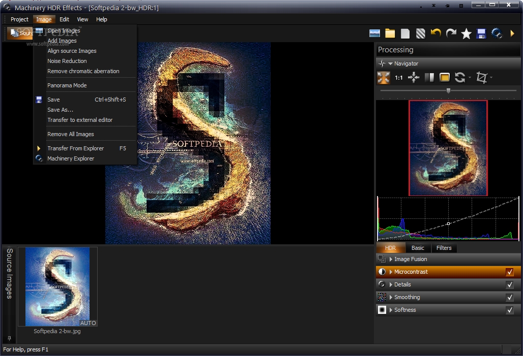Click the pin icon in Source Images panel
523x356 pixels.
click(x=9, y=338)
